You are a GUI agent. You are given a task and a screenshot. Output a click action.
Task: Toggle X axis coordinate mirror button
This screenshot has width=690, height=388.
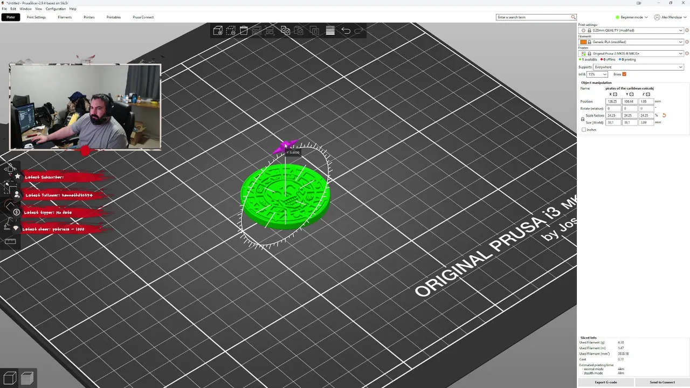click(x=615, y=94)
